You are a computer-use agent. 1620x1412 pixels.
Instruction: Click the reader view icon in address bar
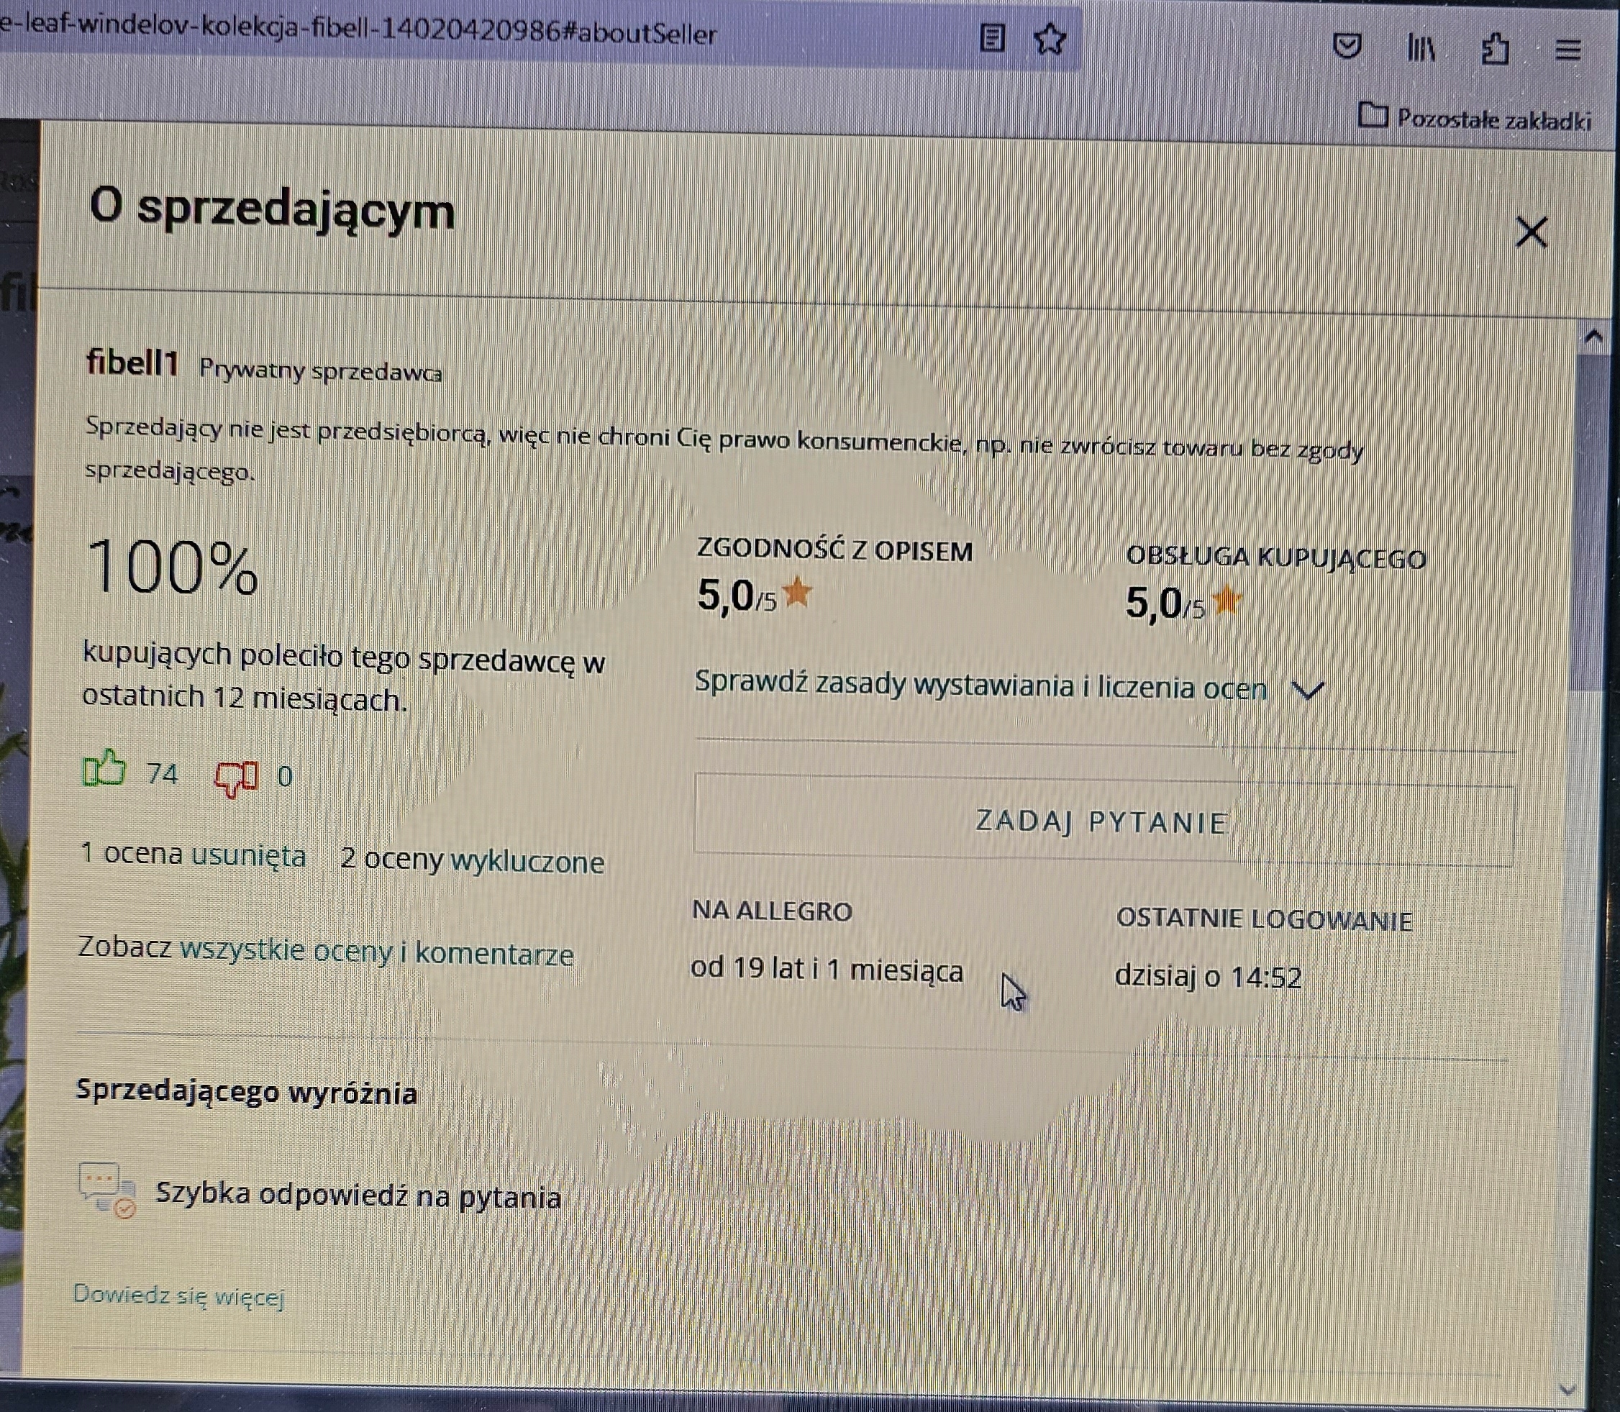tap(991, 37)
